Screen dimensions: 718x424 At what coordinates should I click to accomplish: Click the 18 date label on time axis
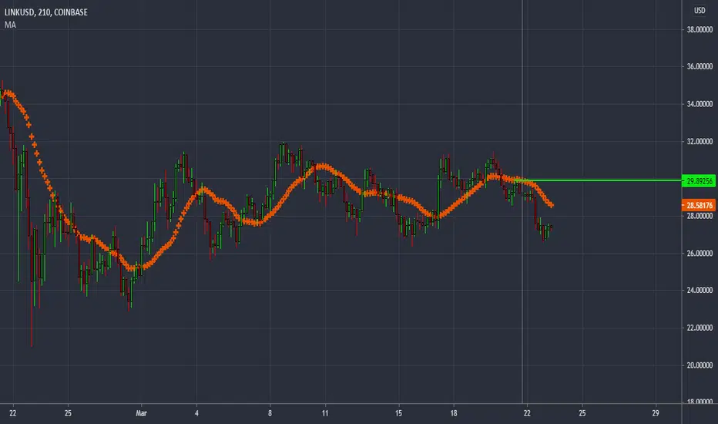(454, 413)
